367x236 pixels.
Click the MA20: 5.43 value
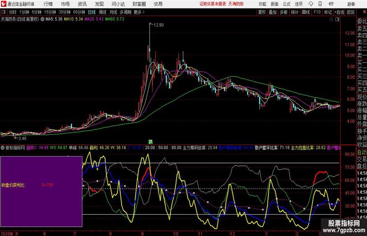[94, 19]
